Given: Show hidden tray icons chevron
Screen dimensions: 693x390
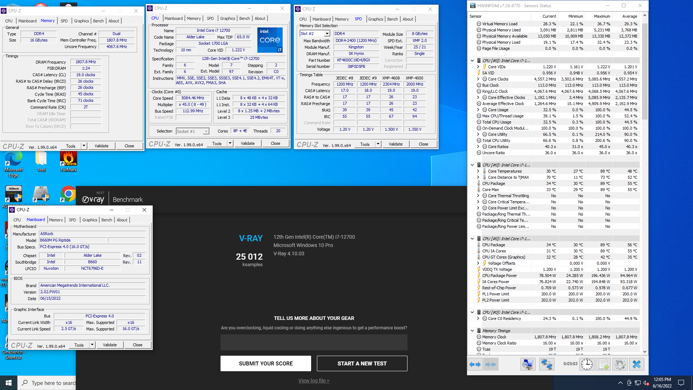Looking at the screenshot, I should click(620, 383).
